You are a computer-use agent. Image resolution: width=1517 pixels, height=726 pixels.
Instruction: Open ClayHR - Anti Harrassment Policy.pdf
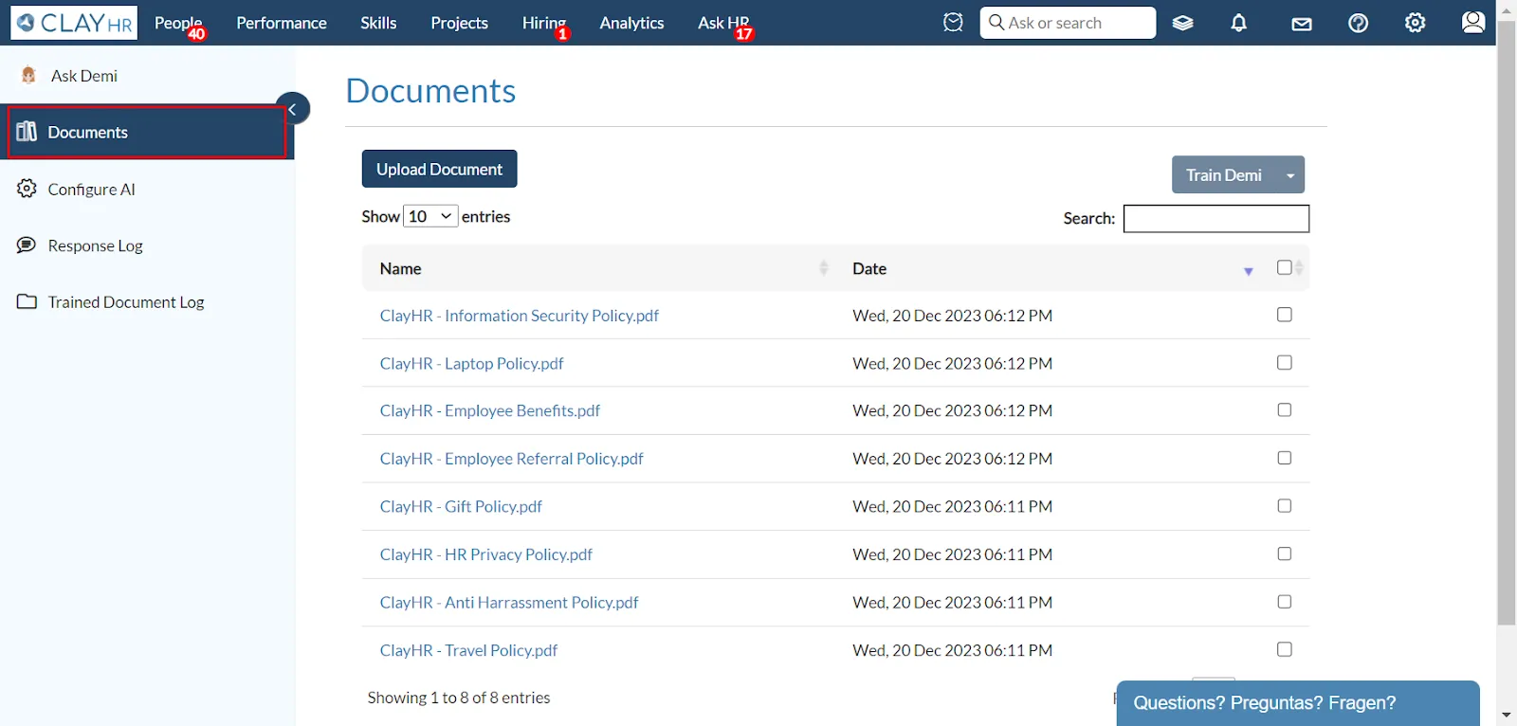tap(508, 602)
